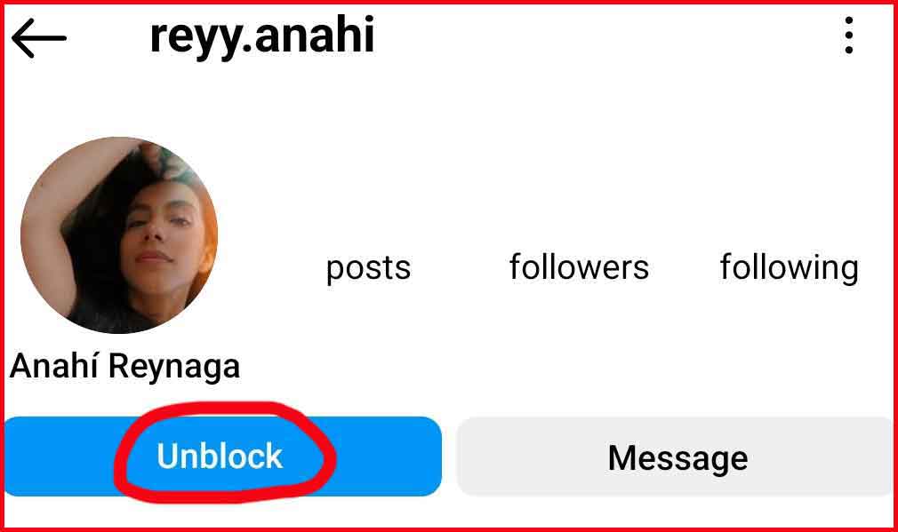
Task: Open the three-dot options menu
Action: pos(849,36)
